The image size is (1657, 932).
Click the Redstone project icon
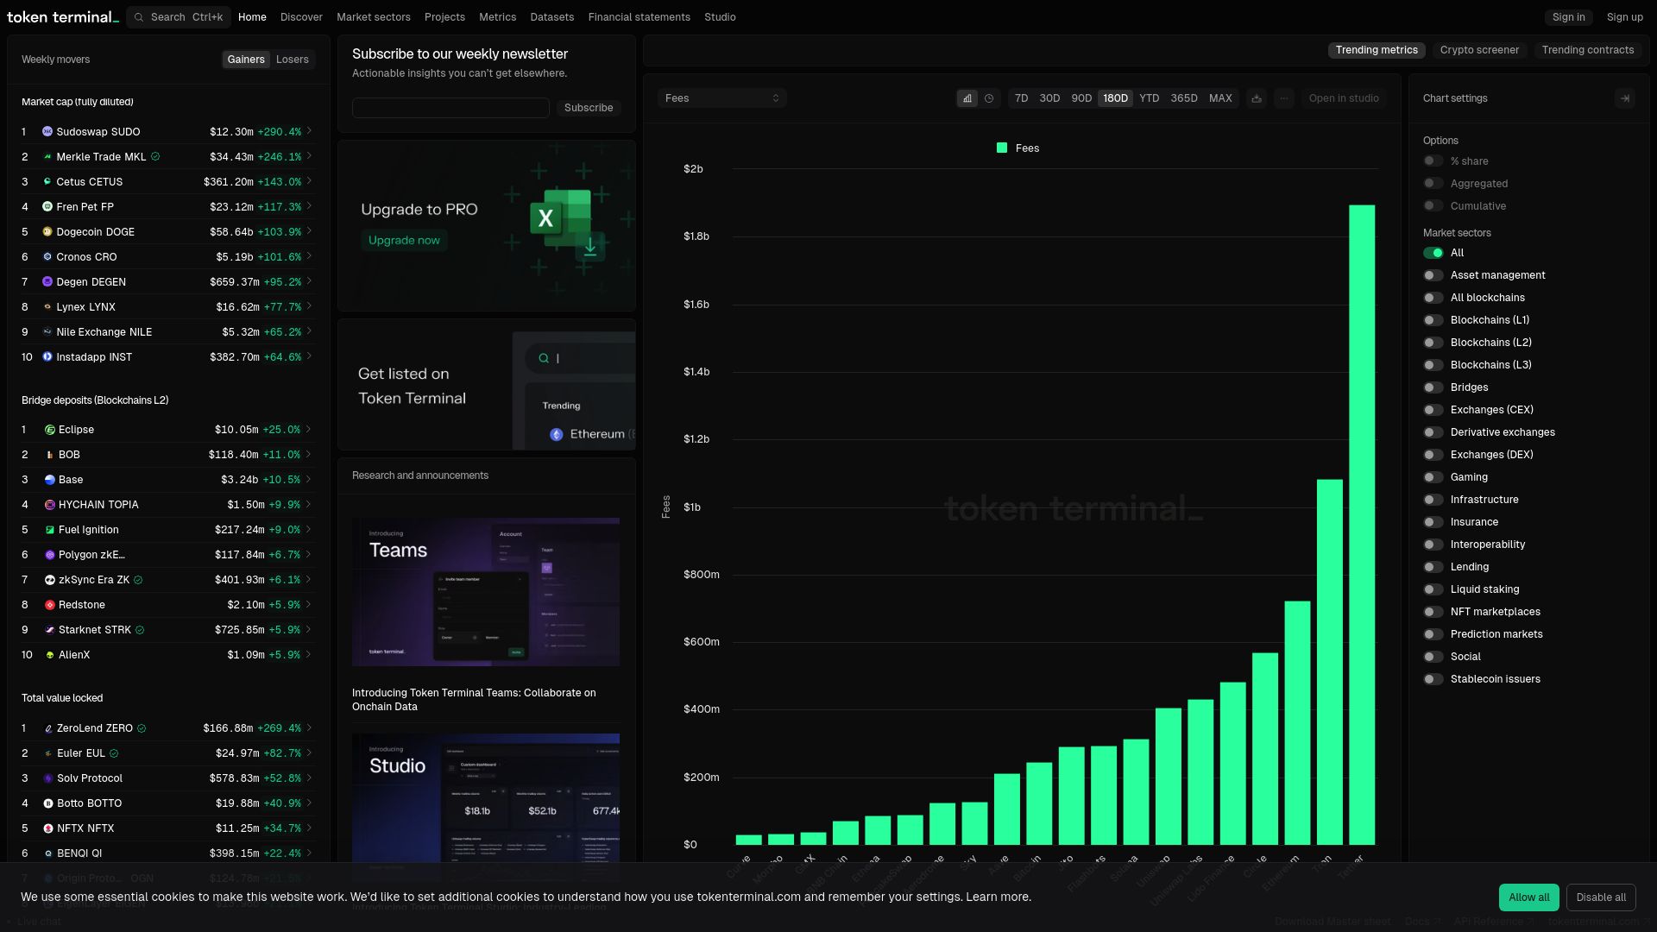point(50,605)
